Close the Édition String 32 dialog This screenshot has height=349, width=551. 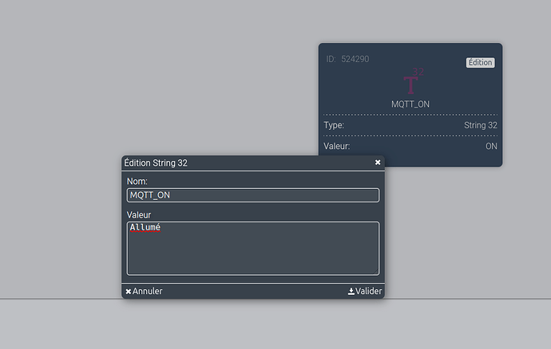[x=378, y=163]
